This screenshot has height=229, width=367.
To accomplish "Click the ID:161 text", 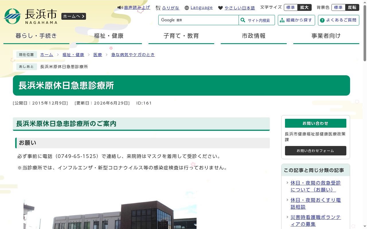I will coord(144,103).
